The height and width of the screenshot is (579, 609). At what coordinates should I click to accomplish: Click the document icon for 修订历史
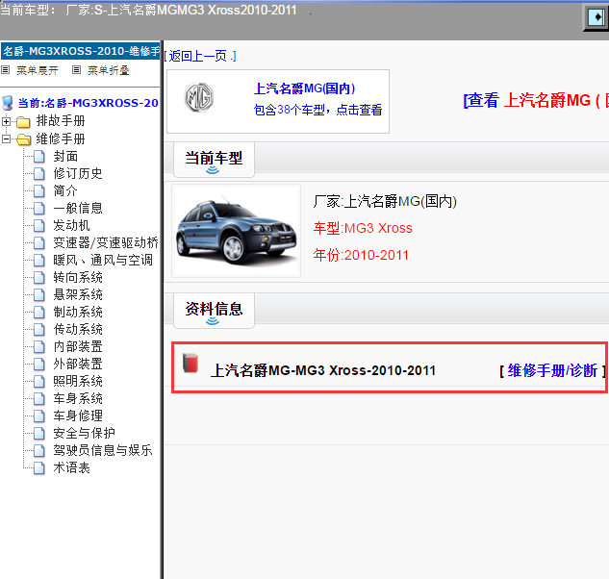click(x=38, y=173)
